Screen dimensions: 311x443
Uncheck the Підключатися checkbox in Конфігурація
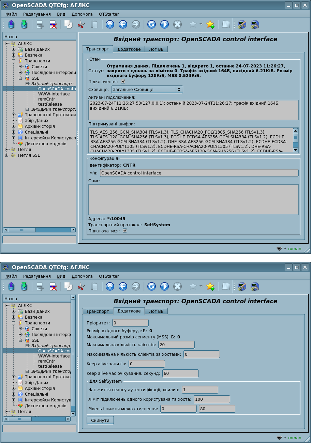pyautogui.click(x=125, y=231)
